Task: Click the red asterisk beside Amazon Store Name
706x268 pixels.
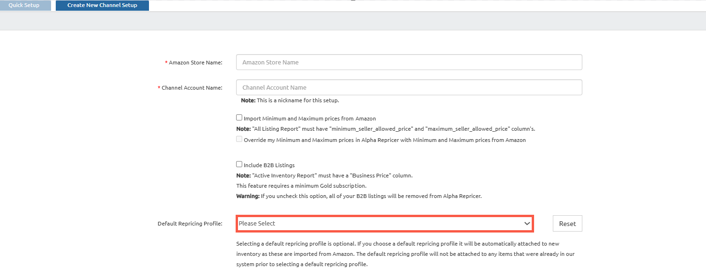Action: tap(166, 63)
